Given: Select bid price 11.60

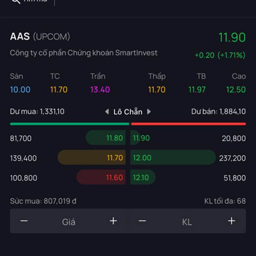Looking at the screenshot, I should [x=114, y=177].
